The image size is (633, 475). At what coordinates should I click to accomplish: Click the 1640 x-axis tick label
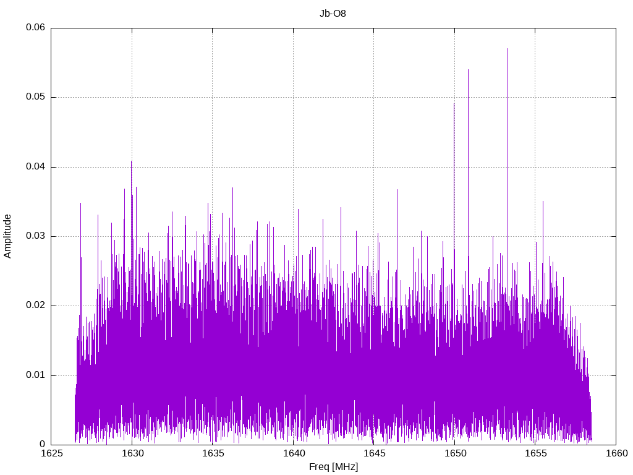[294, 453]
